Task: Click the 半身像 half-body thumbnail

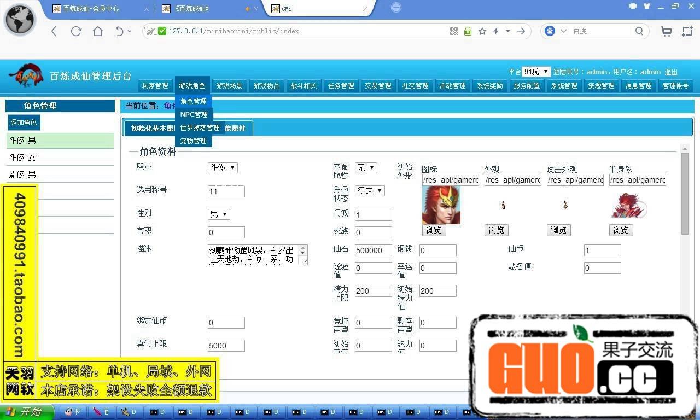Action: (629, 205)
